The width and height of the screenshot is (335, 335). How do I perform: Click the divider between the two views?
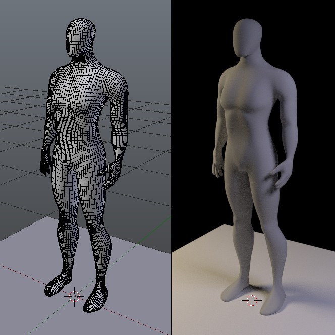[x=172, y=151]
